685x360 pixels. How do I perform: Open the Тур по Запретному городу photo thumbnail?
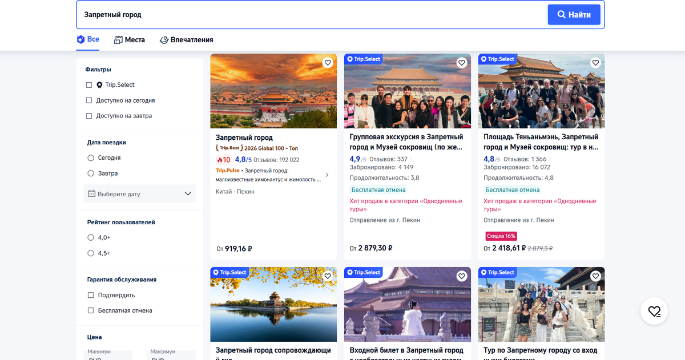click(541, 304)
